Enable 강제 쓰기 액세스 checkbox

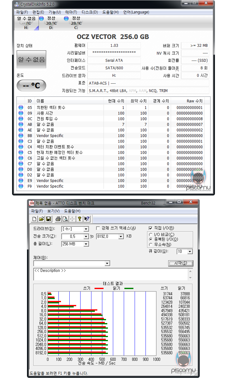(98, 228)
